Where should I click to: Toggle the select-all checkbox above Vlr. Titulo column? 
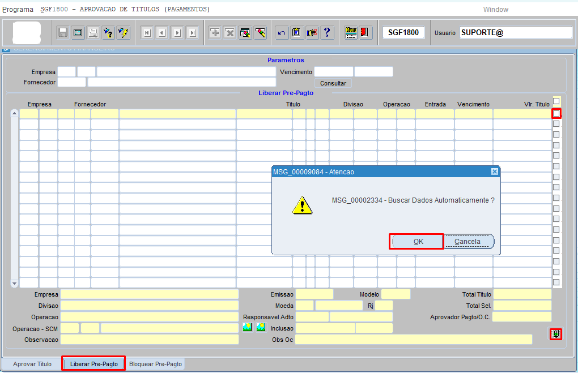click(x=556, y=101)
